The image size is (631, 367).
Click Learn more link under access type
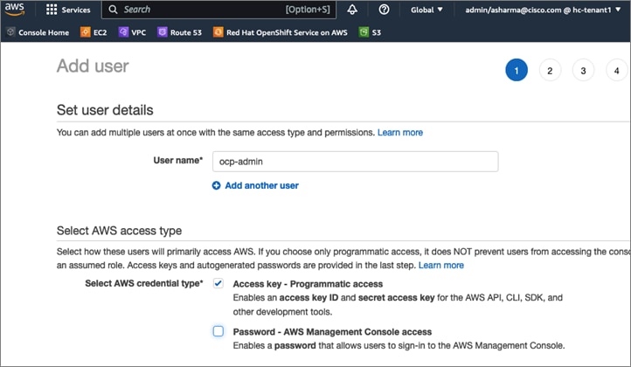point(441,265)
